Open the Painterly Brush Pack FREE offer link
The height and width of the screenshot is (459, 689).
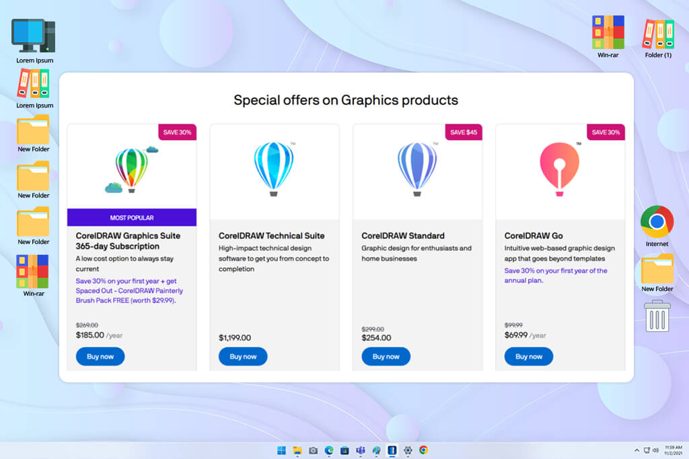[129, 290]
